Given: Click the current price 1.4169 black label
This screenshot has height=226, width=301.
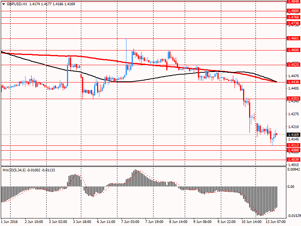Looking at the screenshot, I should click(293, 135).
